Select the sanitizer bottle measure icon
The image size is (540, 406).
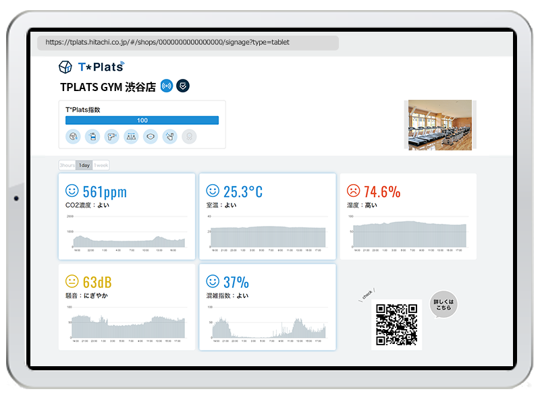pos(92,136)
